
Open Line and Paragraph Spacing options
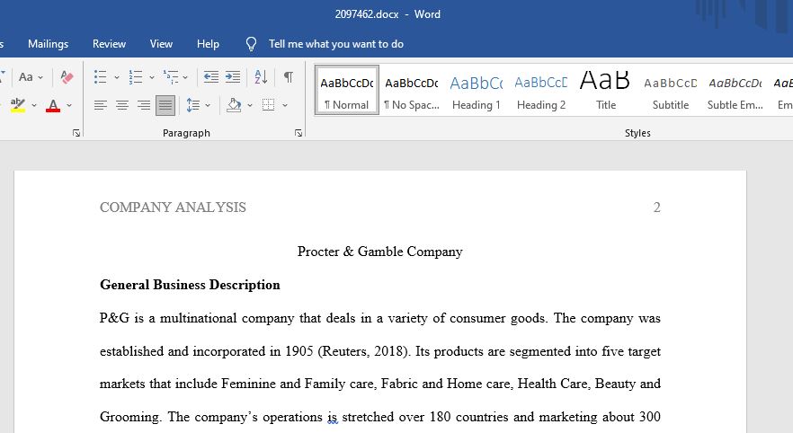(192, 105)
